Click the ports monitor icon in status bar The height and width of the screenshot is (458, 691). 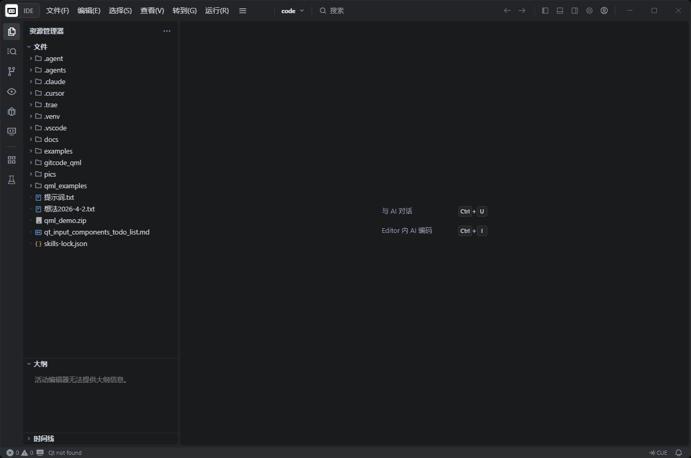pos(40,453)
